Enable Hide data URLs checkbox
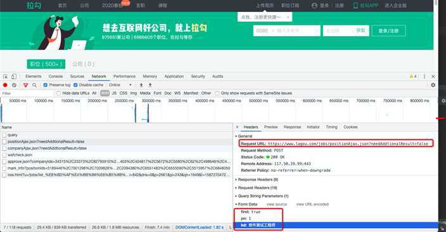 coord(58,93)
